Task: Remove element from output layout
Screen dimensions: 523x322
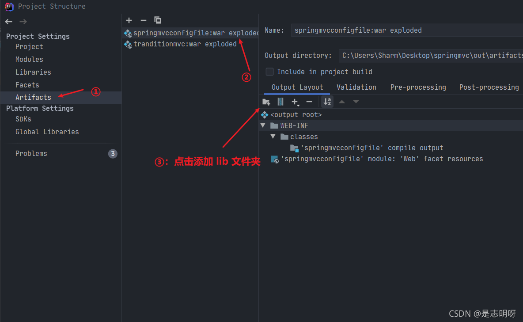Action: pyautogui.click(x=309, y=102)
